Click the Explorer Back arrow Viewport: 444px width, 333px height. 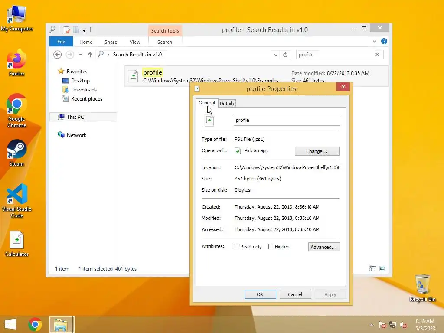[58, 55]
